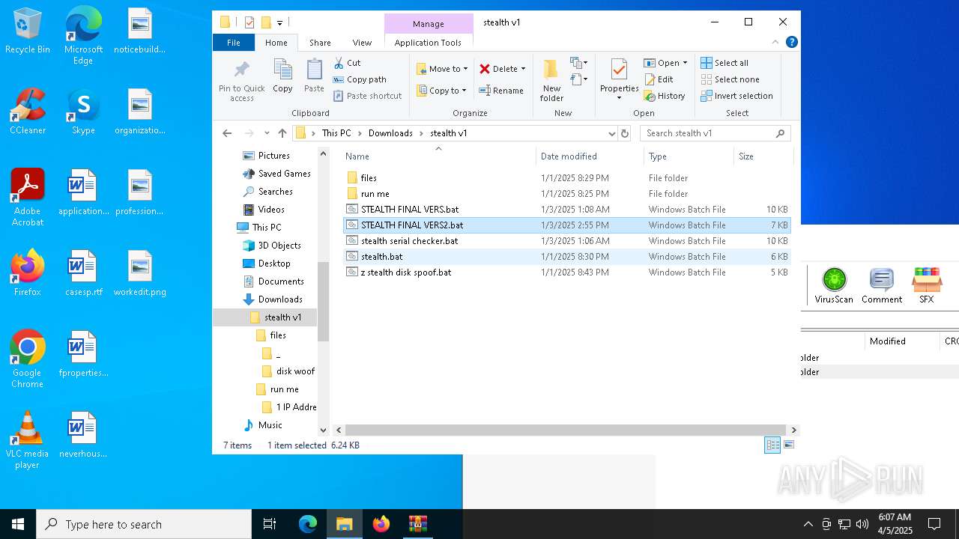Open recent locations dropdown arrow
This screenshot has width=959, height=539.
coord(267,133)
